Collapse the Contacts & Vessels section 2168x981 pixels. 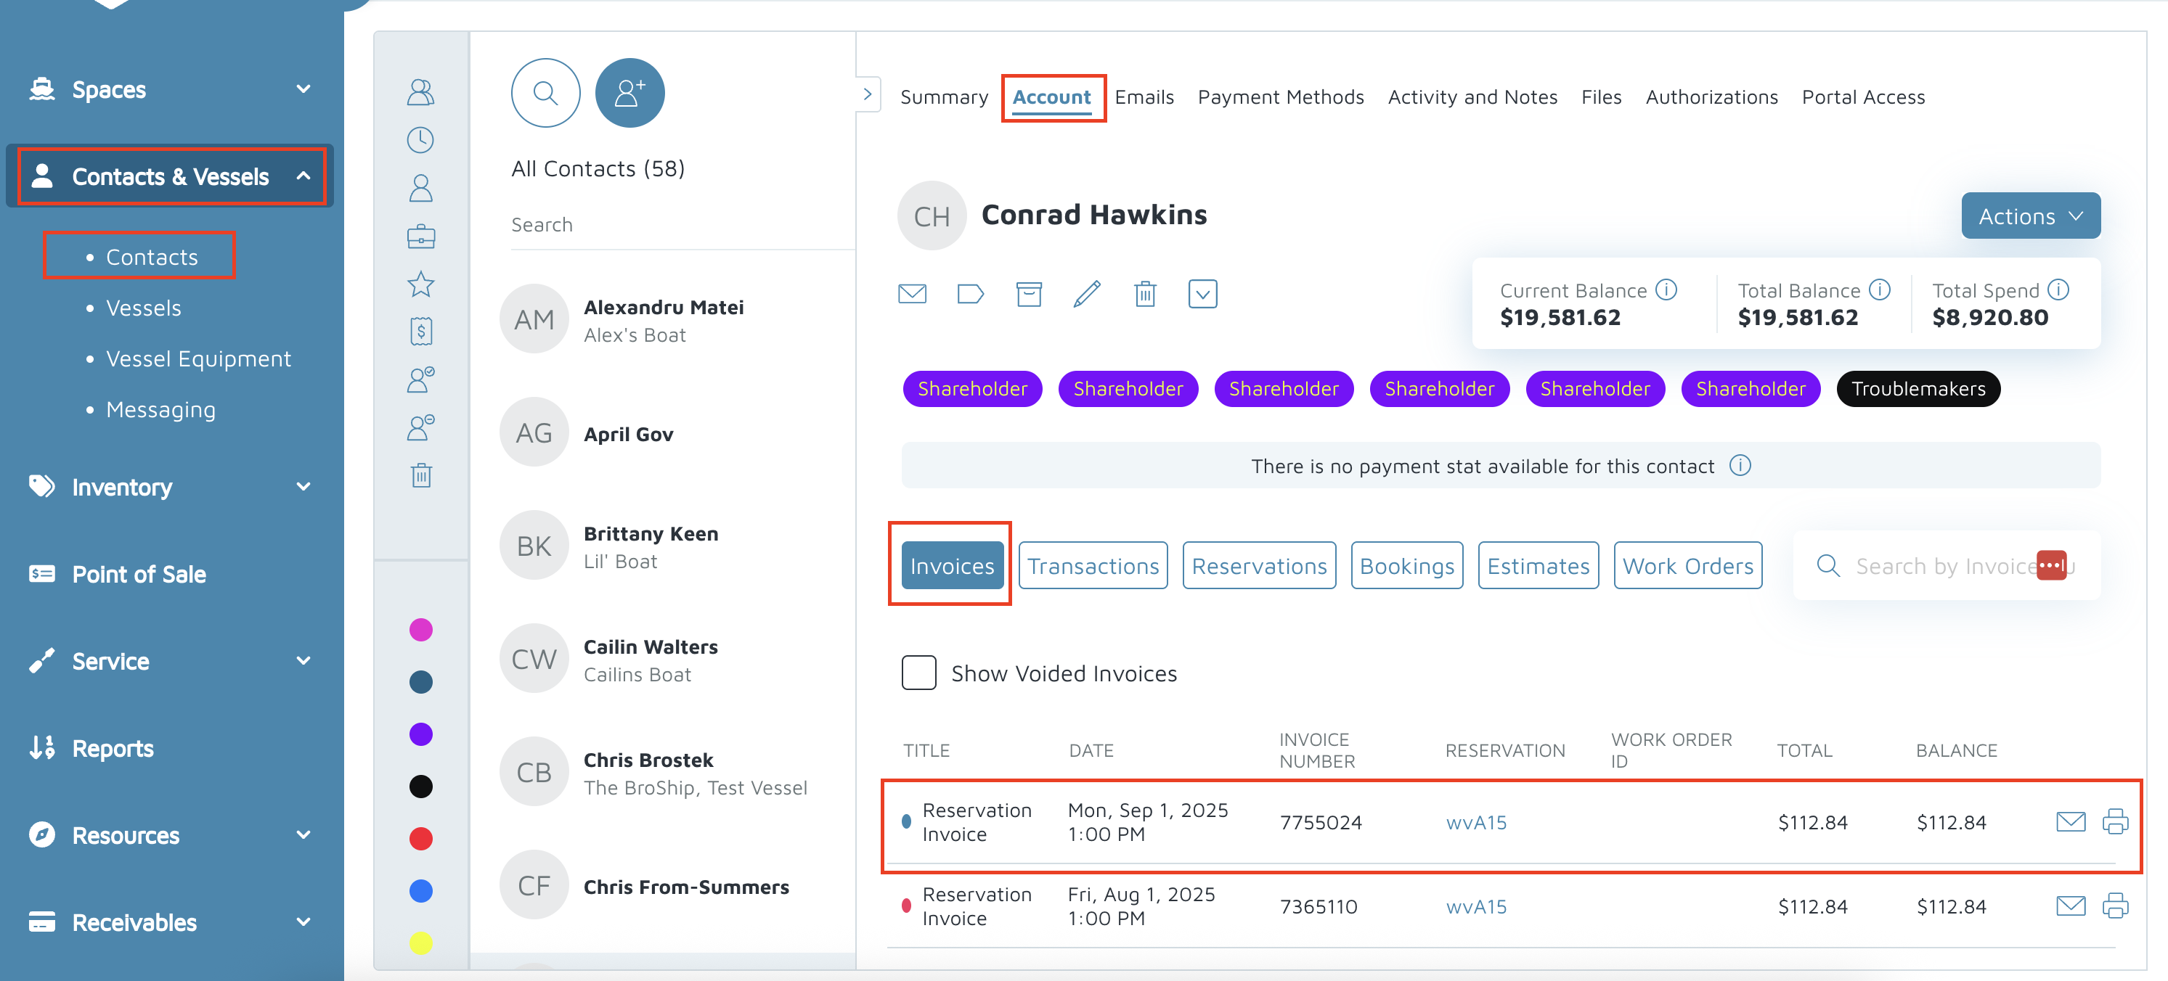[x=303, y=176]
